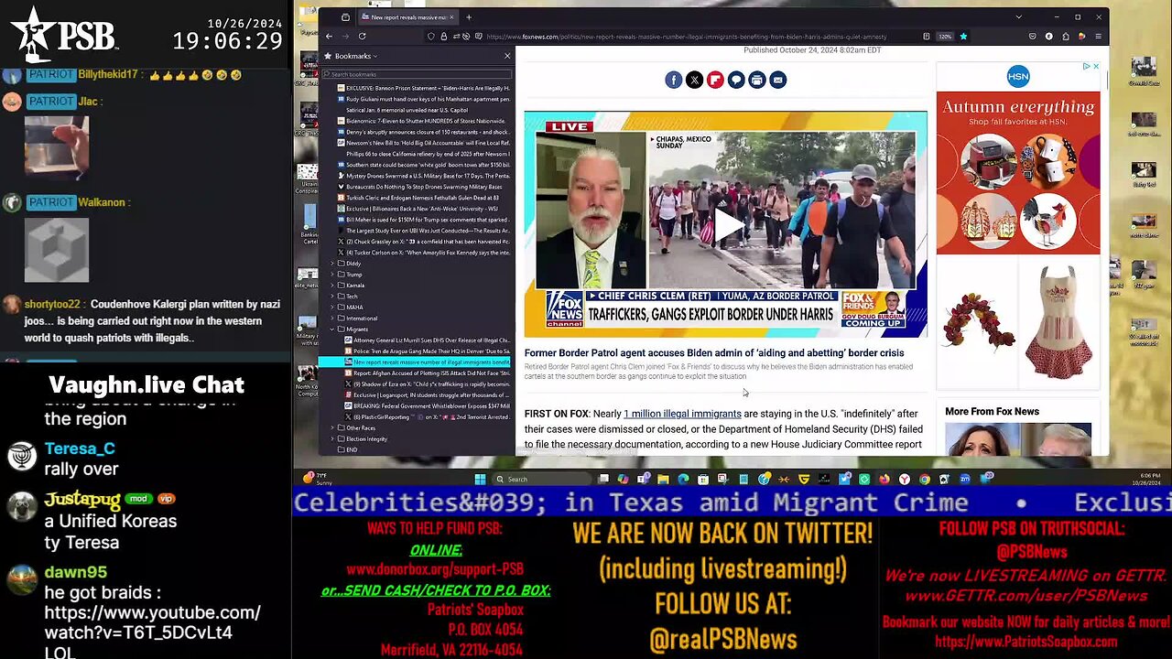Save to Pocket icon in toolbar
Viewport: 1172px width, 659px height.
(1033, 36)
